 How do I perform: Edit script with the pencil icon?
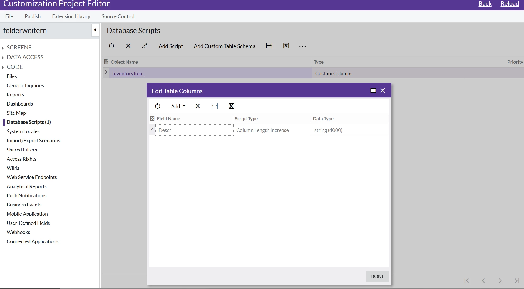[x=145, y=46]
